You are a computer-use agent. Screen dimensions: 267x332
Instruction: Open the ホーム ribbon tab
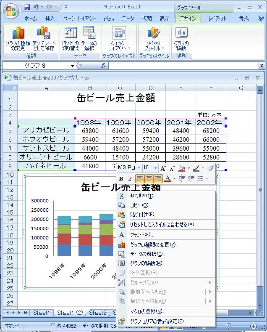pos(31,19)
